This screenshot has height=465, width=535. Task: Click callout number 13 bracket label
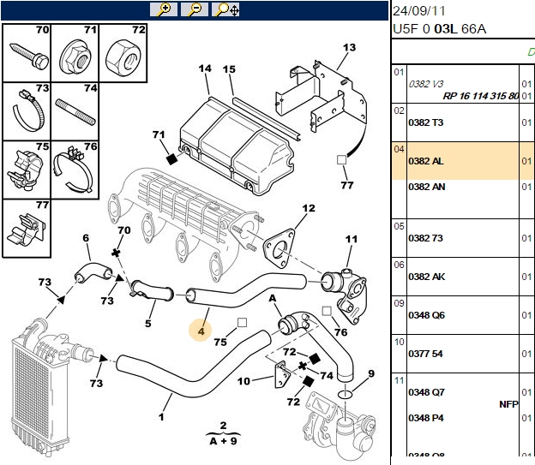pos(349,47)
